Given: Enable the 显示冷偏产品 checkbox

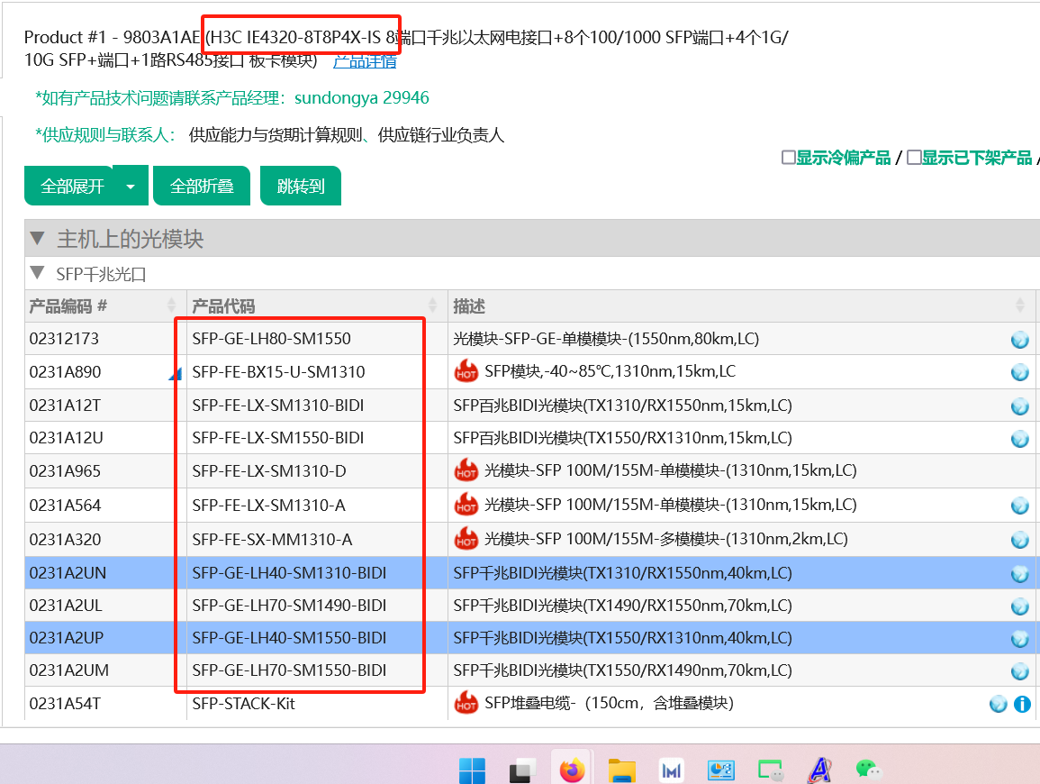Looking at the screenshot, I should tap(788, 158).
